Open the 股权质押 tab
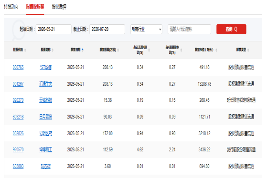Screen dimensions: 267x178 tap(59, 7)
